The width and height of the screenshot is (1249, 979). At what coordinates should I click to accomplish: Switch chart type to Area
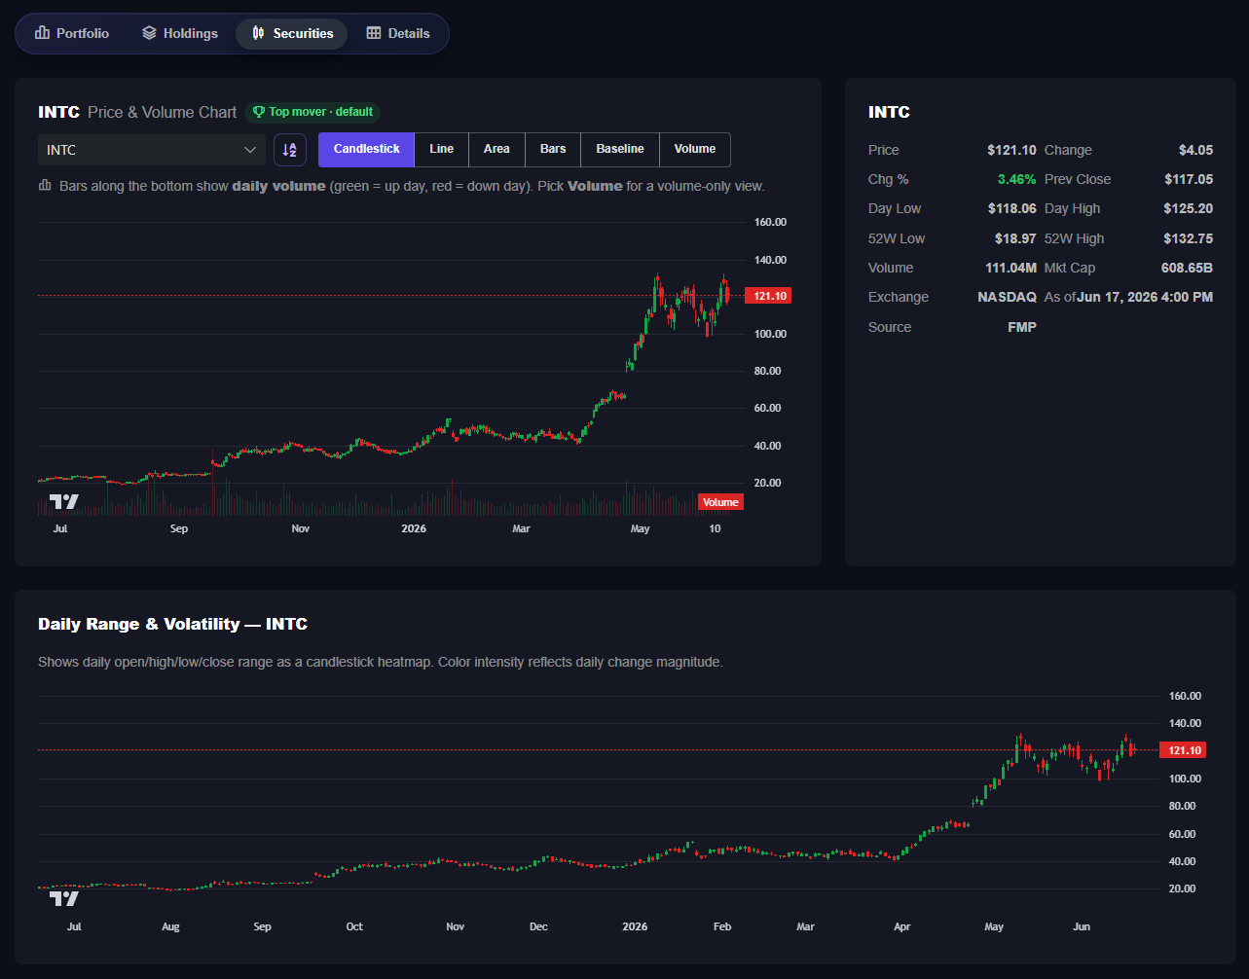click(496, 150)
